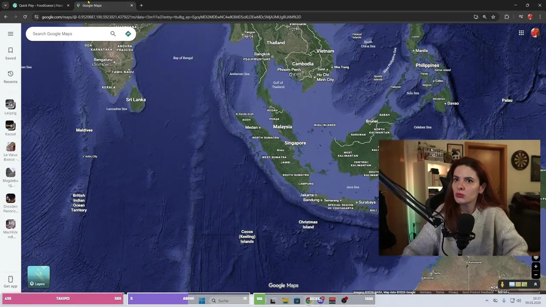
Task: Reload the current page
Action: click(x=25, y=17)
